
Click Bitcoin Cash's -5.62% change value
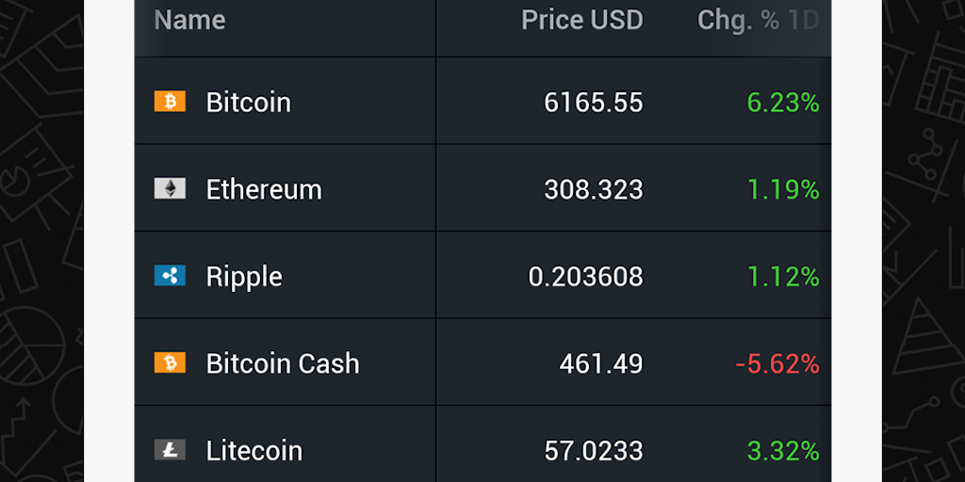point(777,363)
